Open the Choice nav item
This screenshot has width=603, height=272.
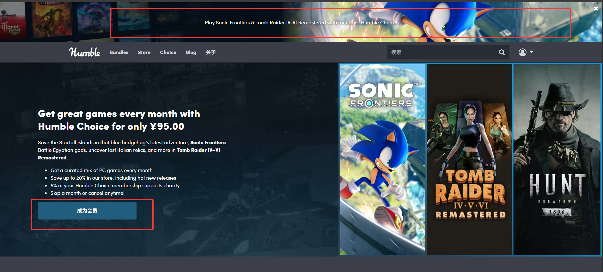click(x=168, y=53)
